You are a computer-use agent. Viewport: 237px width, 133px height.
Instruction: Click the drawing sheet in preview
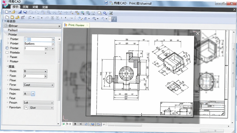tap(142, 75)
